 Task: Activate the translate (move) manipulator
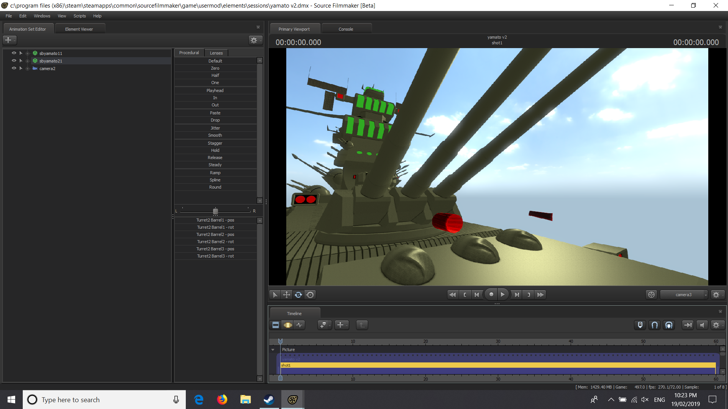[x=287, y=295]
